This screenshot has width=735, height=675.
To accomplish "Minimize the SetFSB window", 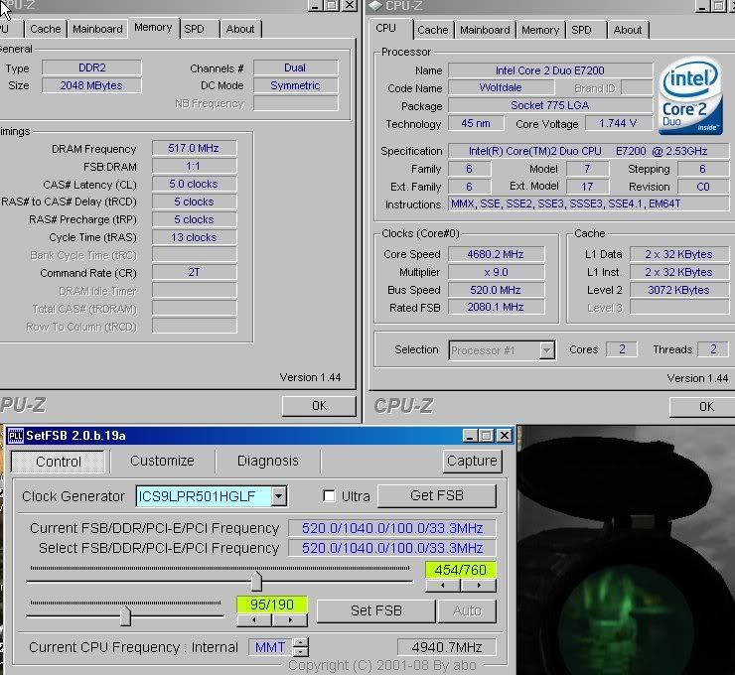I will pyautogui.click(x=470, y=436).
